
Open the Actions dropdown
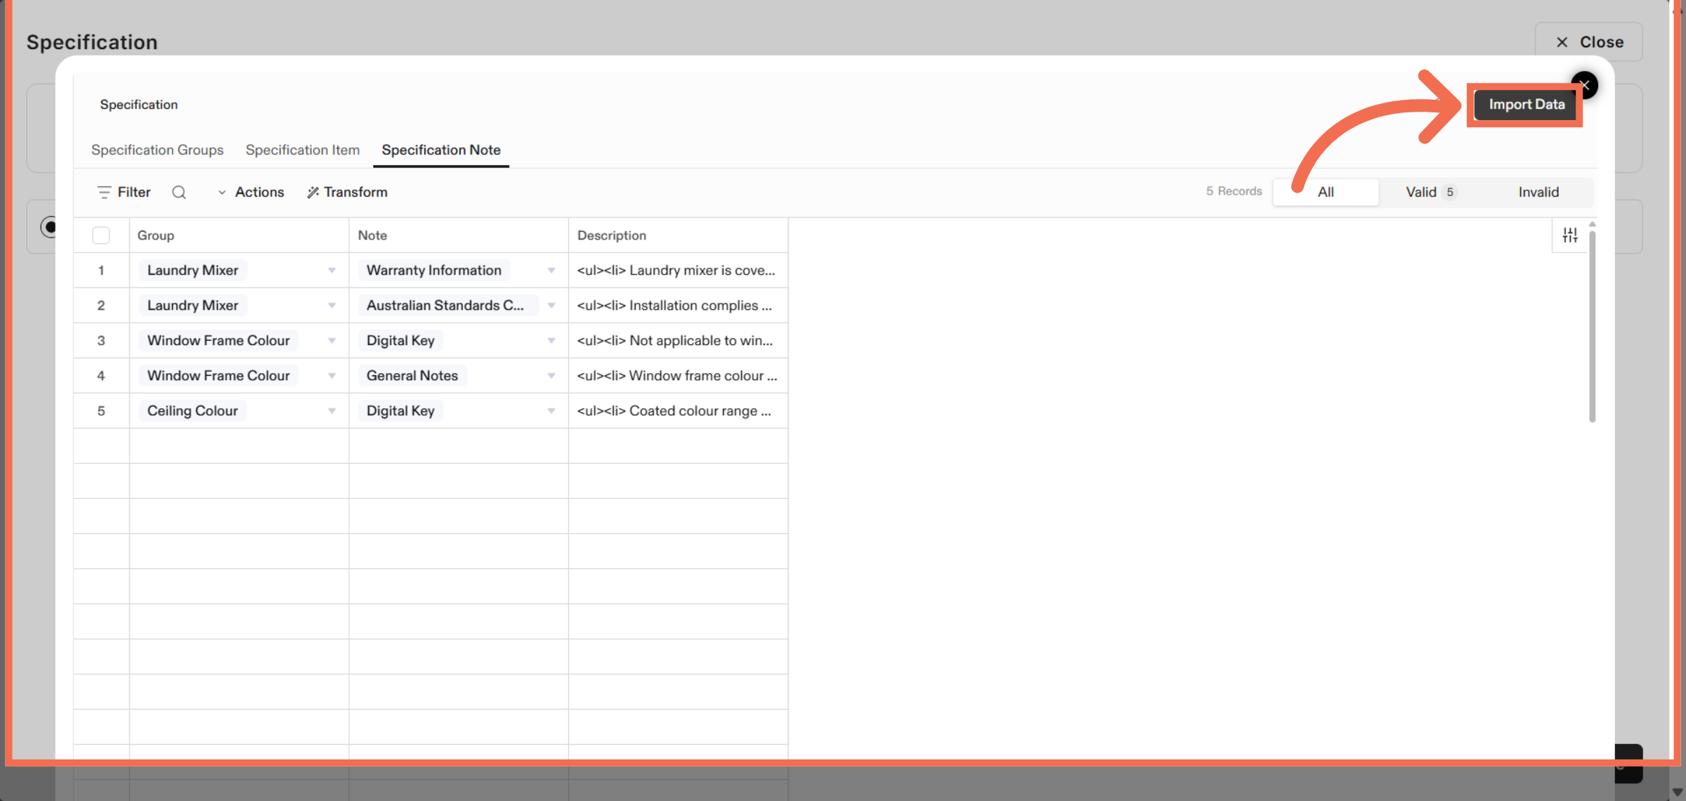tap(251, 192)
